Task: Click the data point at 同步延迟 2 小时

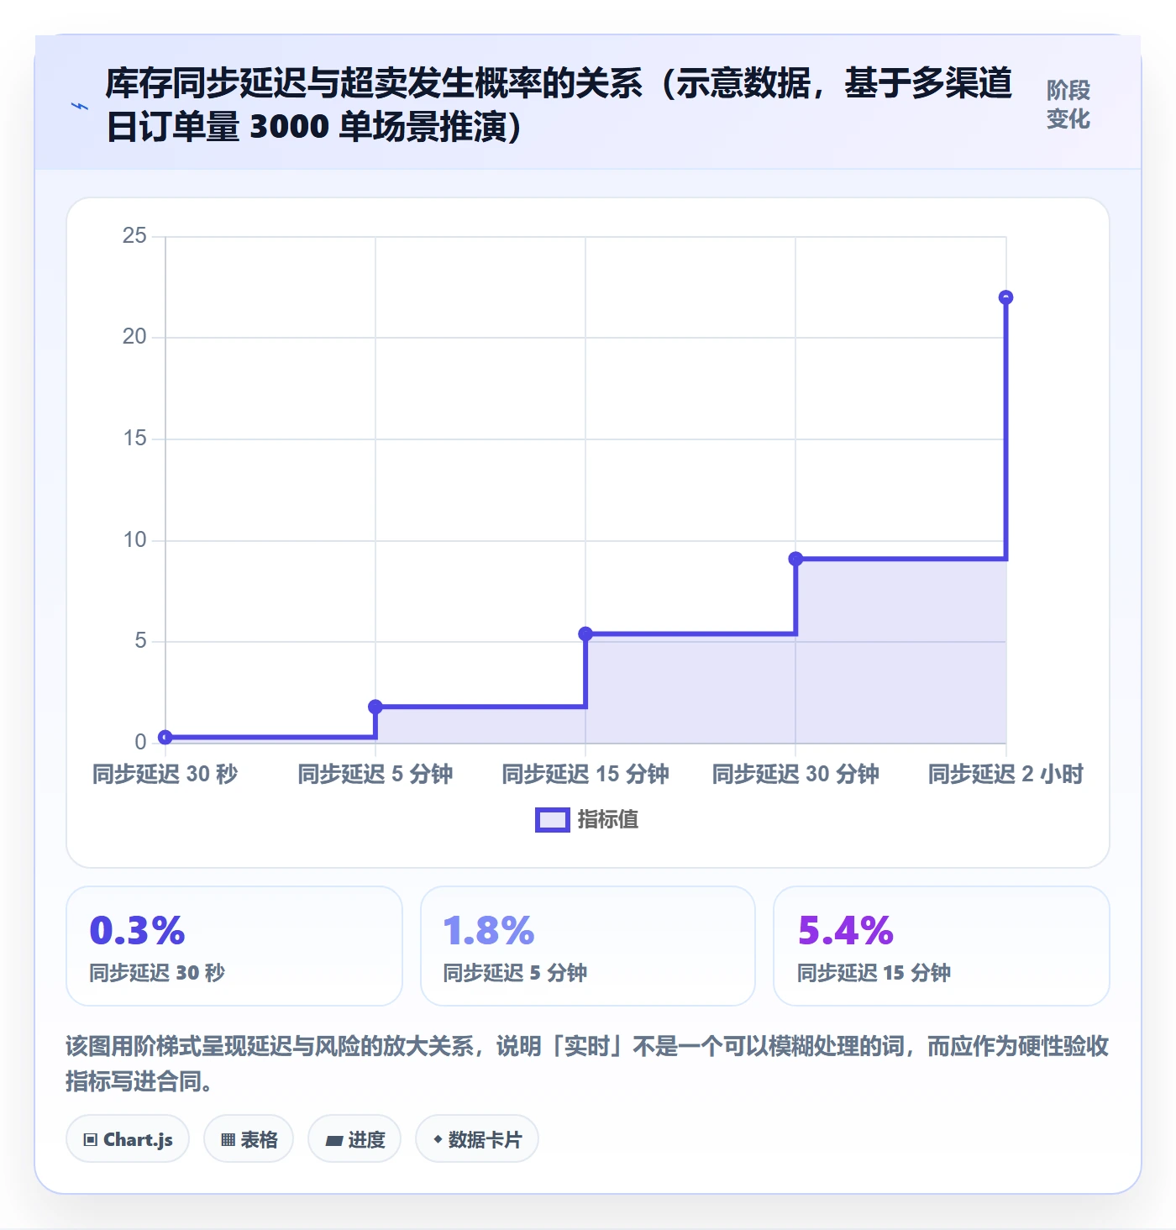Action: point(1005,297)
